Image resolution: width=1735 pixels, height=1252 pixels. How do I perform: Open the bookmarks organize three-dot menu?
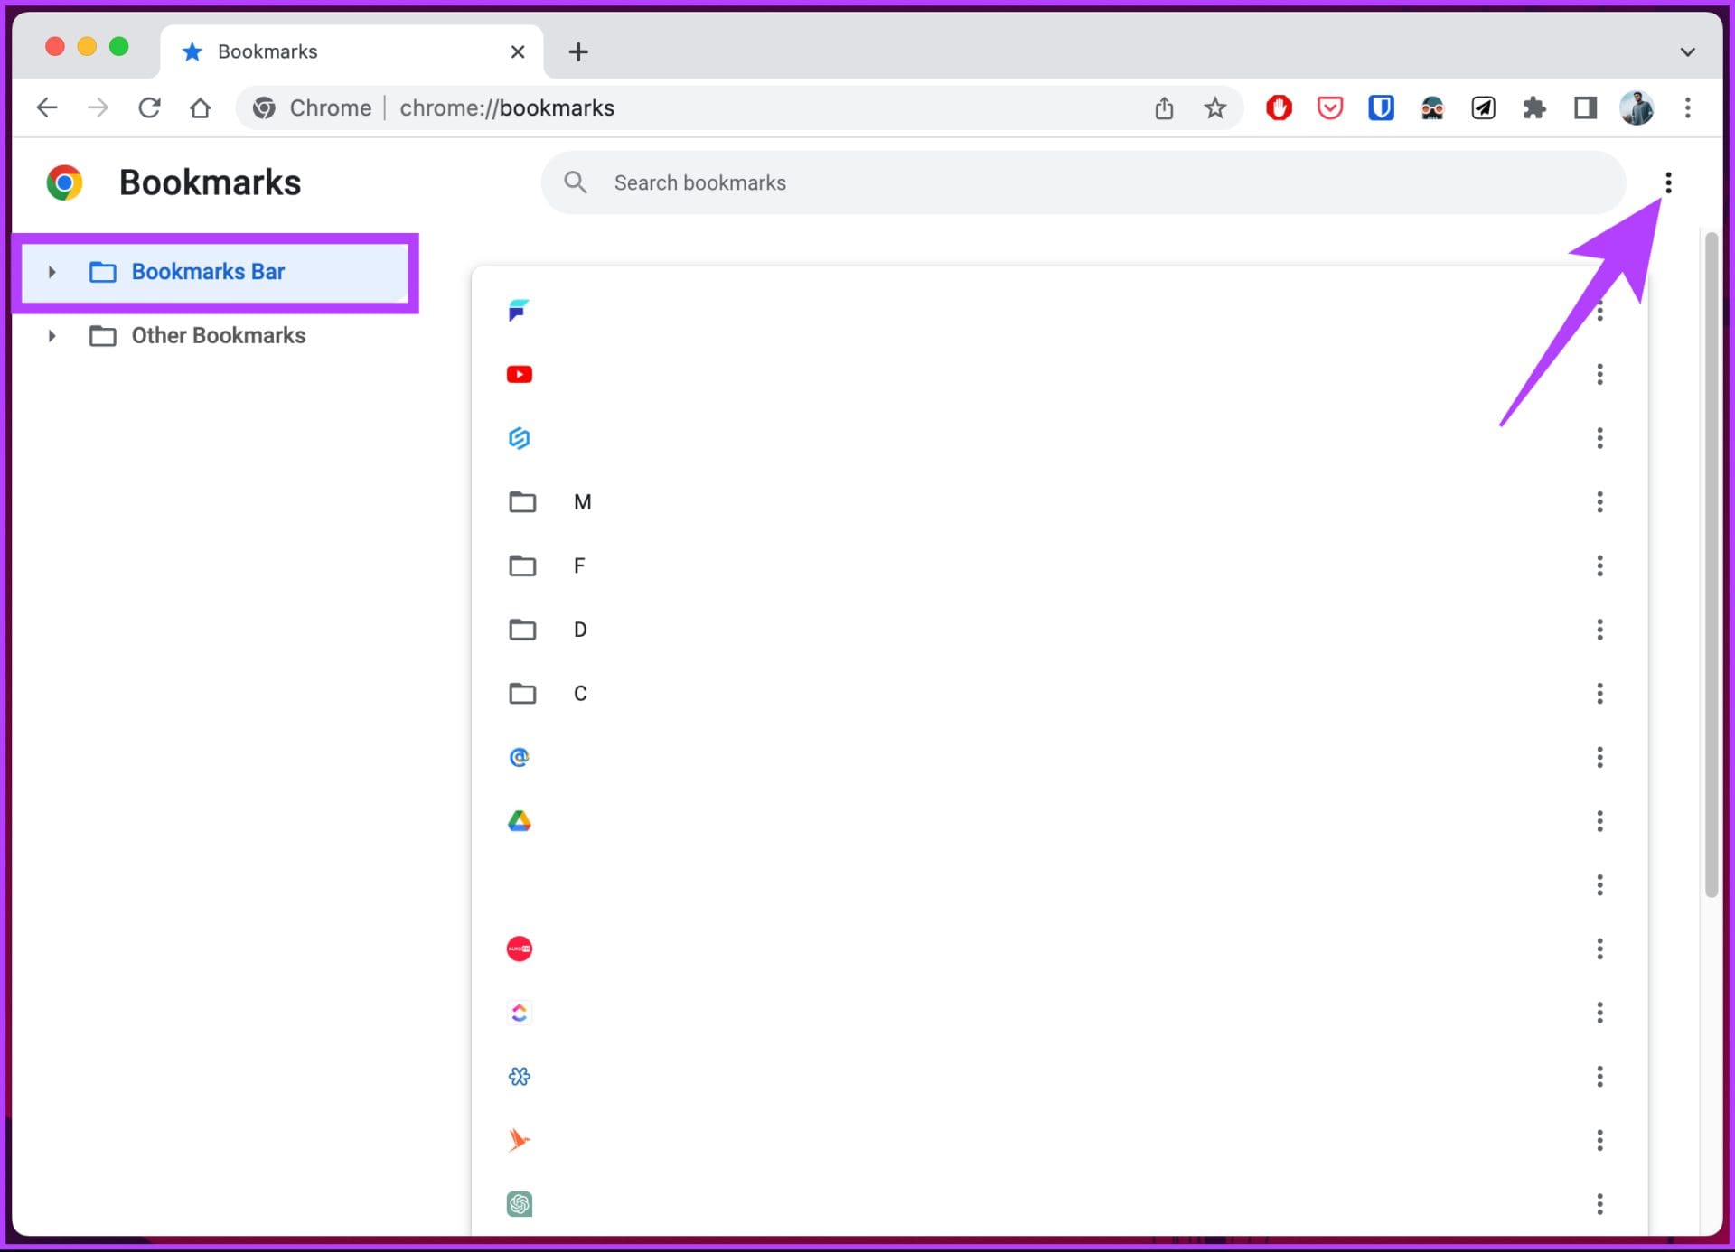1668,183
